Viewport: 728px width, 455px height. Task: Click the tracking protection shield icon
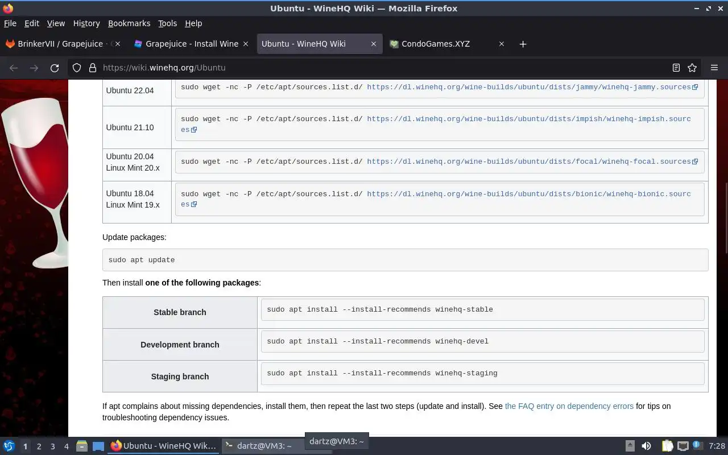77,68
